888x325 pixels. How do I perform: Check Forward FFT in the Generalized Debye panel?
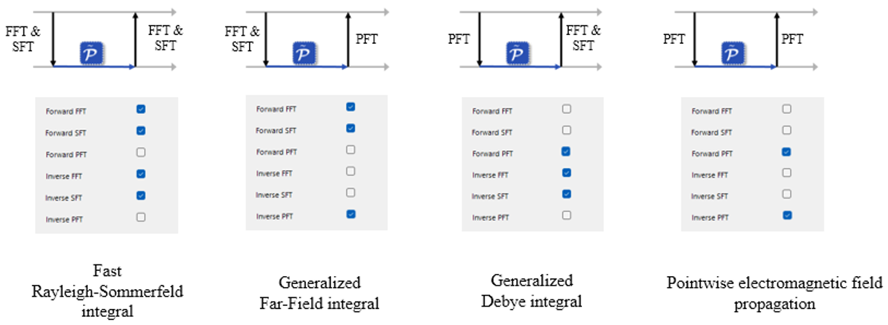click(x=566, y=109)
